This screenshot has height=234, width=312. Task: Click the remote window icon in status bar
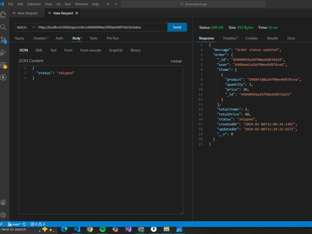click(x=1, y=224)
